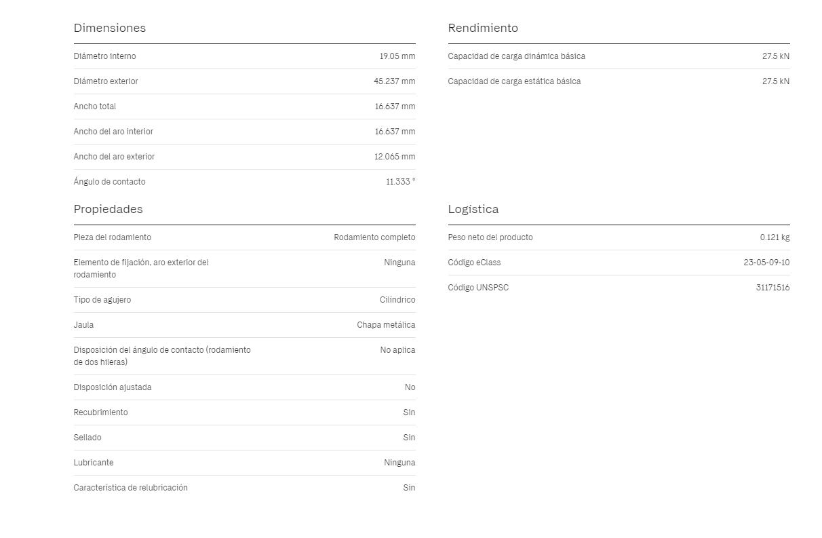Image resolution: width=822 pixels, height=538 pixels.
Task: Select the Tipo de agujero label
Action: pyautogui.click(x=102, y=300)
